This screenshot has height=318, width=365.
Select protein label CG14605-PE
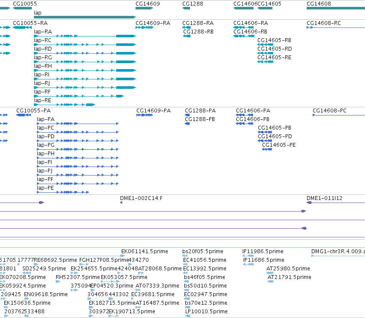pyautogui.click(x=279, y=145)
